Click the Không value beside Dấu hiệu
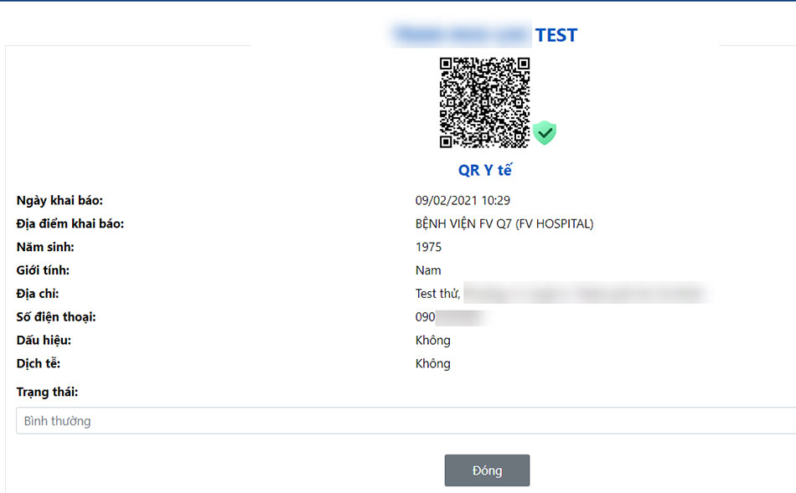This screenshot has width=796, height=493. pyautogui.click(x=432, y=341)
